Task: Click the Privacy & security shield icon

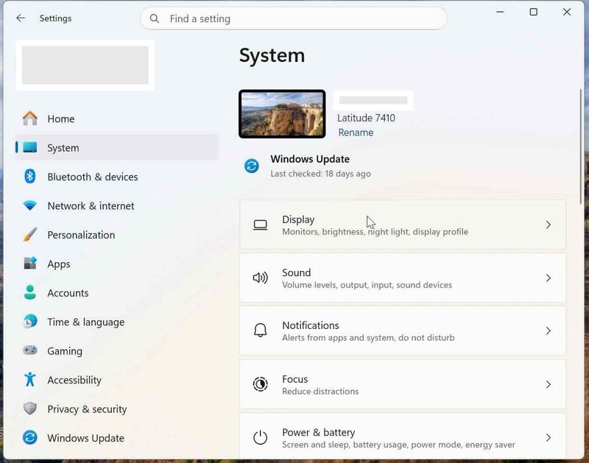Action: [30, 409]
